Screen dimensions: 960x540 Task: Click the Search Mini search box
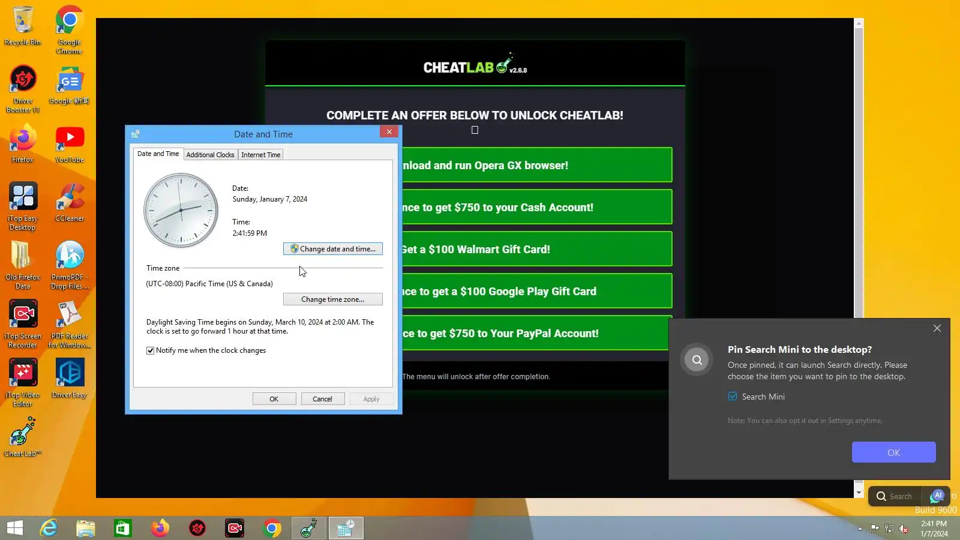pos(895,496)
